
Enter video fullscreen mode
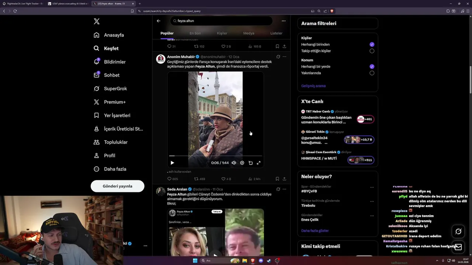coord(258,163)
